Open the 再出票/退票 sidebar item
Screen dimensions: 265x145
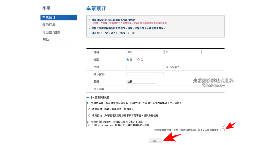pyautogui.click(x=51, y=32)
